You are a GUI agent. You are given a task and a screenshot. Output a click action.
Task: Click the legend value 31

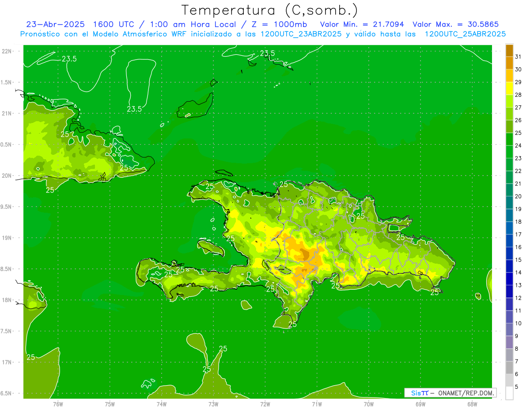(518, 57)
